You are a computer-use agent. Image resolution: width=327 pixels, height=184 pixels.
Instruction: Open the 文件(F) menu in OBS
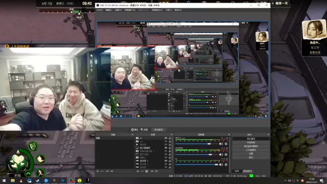tap(99, 10)
